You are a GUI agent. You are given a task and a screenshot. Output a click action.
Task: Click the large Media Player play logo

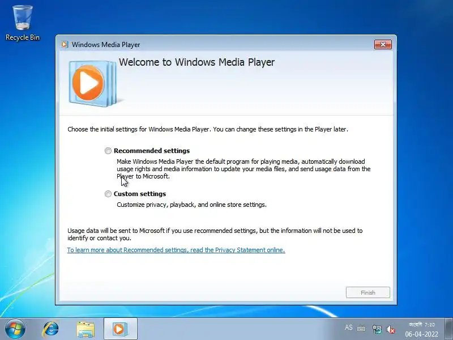point(92,83)
